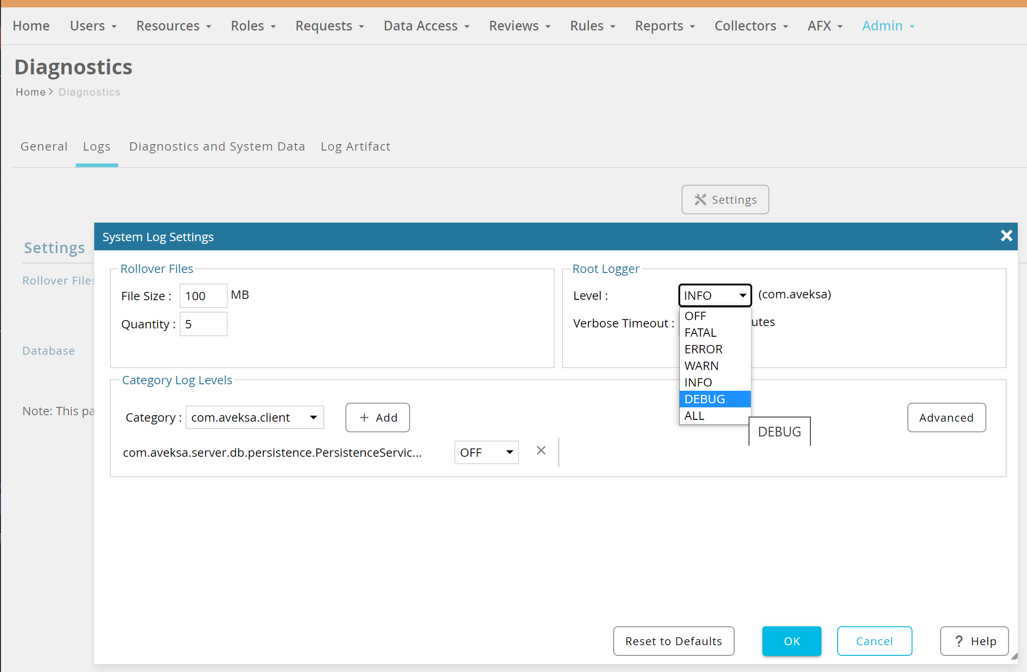Pick OFF from the Root Logger levels
Image resolution: width=1027 pixels, height=672 pixels.
714,316
